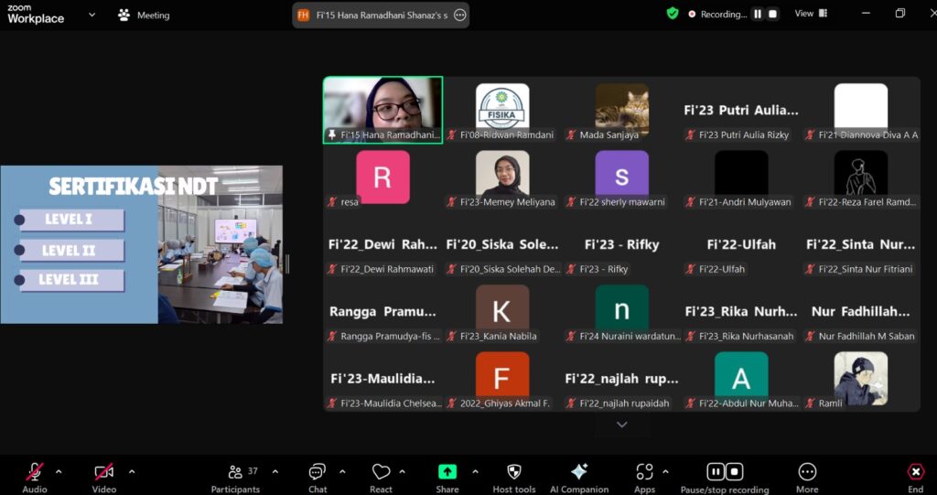The image size is (937, 495).
Task: Click the Pause/stop recording button
Action: coord(725,472)
